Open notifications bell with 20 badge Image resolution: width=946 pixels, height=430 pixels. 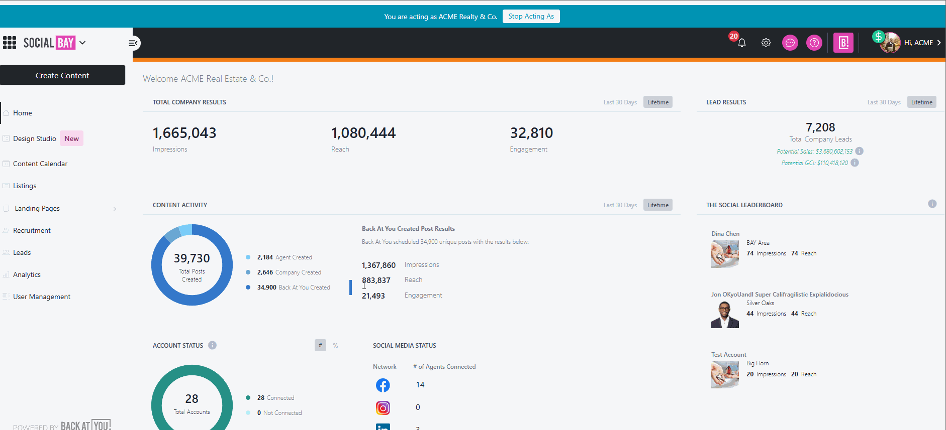click(x=741, y=43)
